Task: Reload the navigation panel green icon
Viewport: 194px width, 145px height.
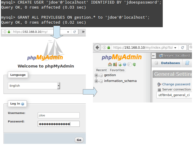Action: (x=134, y=64)
